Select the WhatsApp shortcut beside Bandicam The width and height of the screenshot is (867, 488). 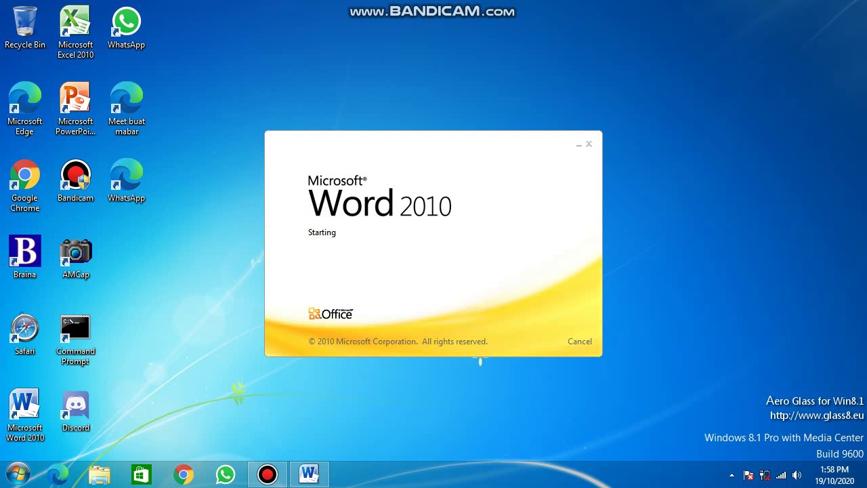click(126, 181)
